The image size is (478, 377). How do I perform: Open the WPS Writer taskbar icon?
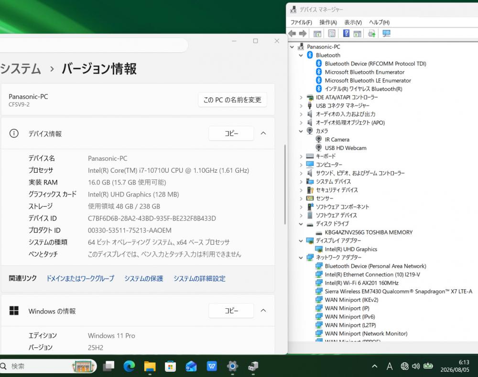(x=212, y=366)
